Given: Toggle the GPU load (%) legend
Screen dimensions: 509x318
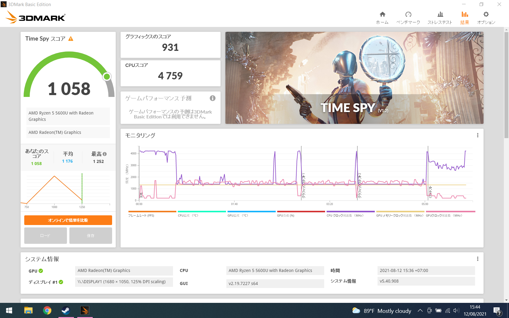Looking at the screenshot, I should coord(301,214).
